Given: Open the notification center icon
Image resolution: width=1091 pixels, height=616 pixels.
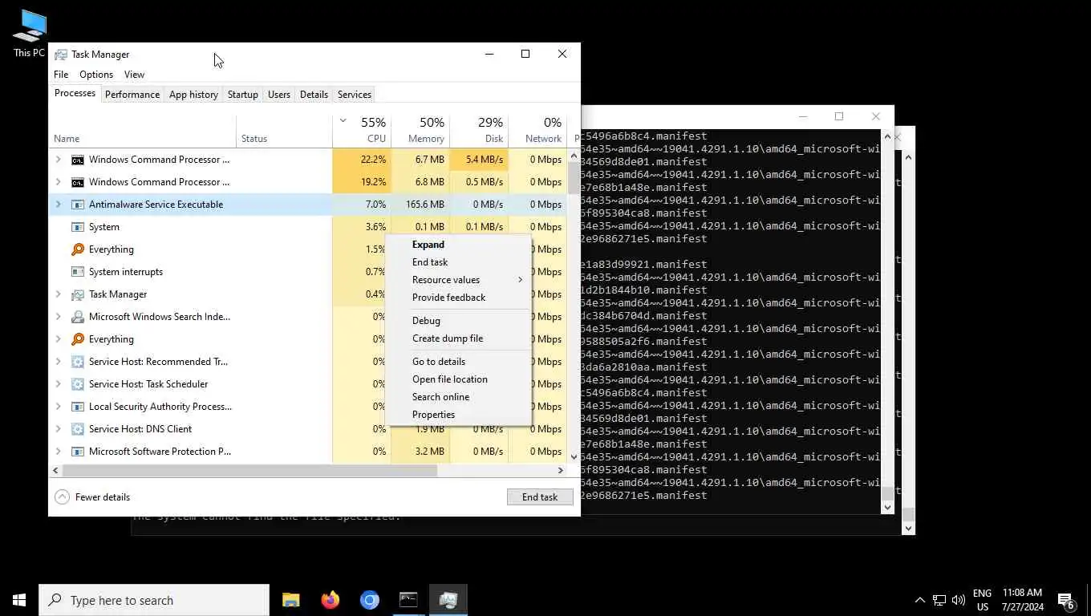Looking at the screenshot, I should click(1066, 600).
